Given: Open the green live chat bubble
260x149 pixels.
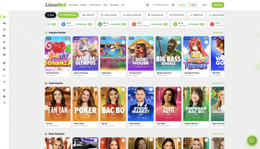Looking at the screenshot, I should 252,141.
